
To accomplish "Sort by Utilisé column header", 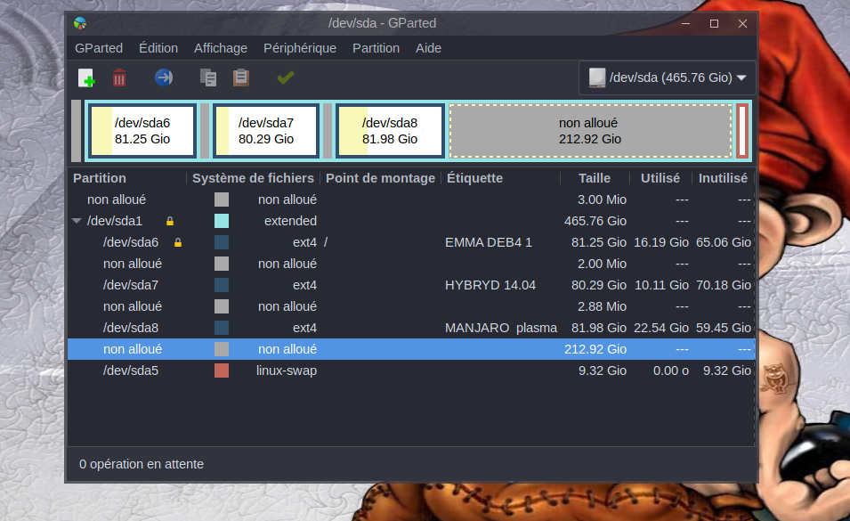I will (660, 178).
